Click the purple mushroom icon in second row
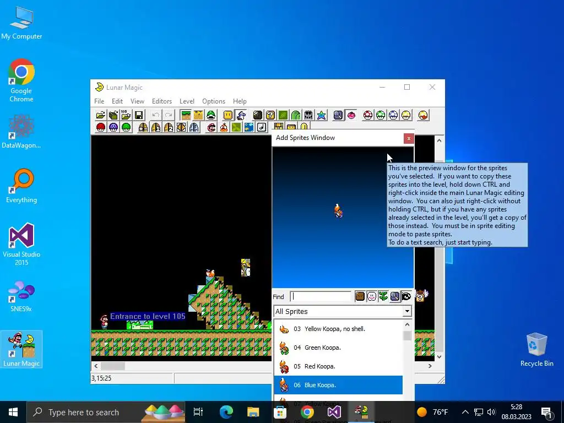The image size is (564, 423). 113,127
